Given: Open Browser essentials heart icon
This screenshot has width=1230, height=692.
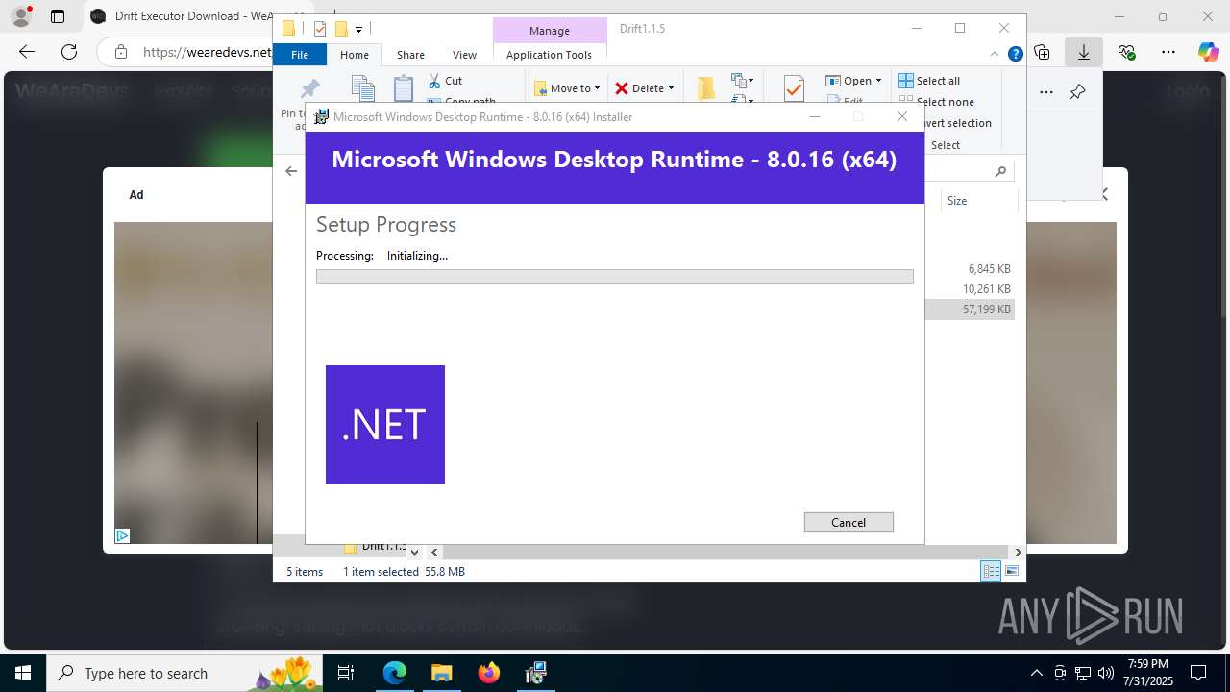Looking at the screenshot, I should (1126, 52).
